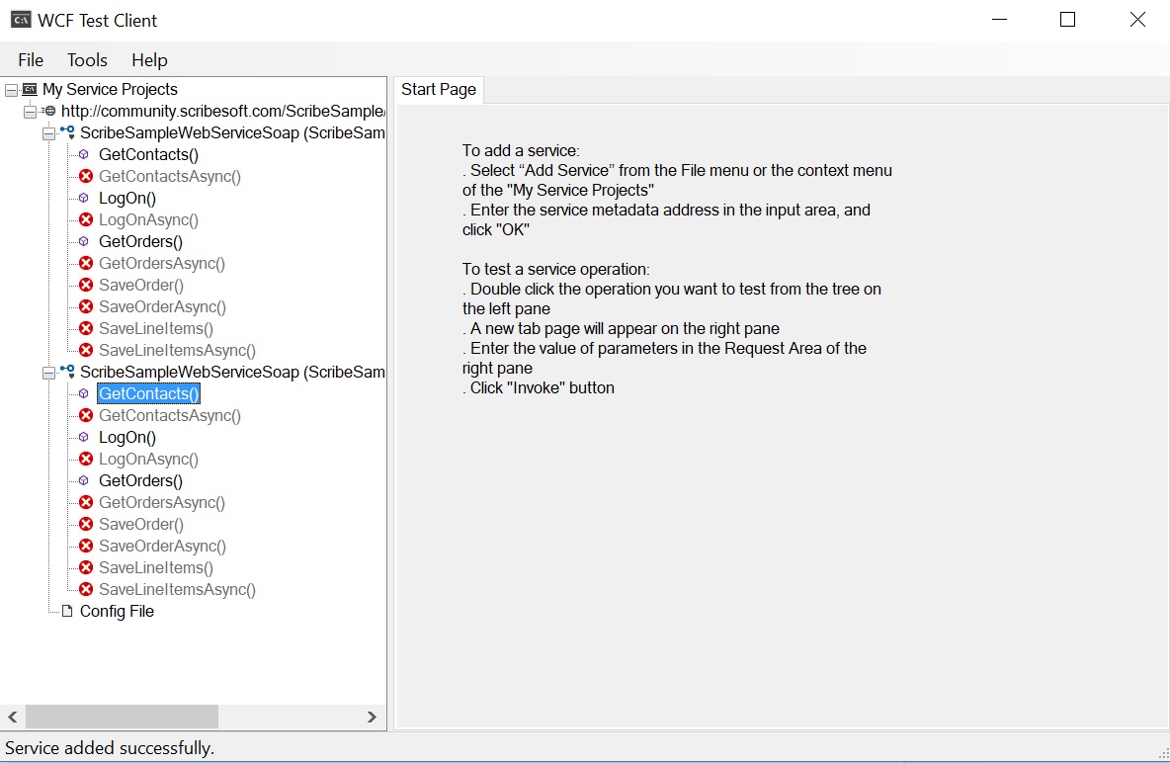Click the SaveLineItemsAsync() red icon in second service
The width and height of the screenshot is (1170, 763).
pyautogui.click(x=85, y=589)
